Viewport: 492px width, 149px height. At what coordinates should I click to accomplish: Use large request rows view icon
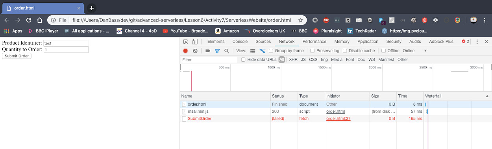pyautogui.click(x=253, y=51)
